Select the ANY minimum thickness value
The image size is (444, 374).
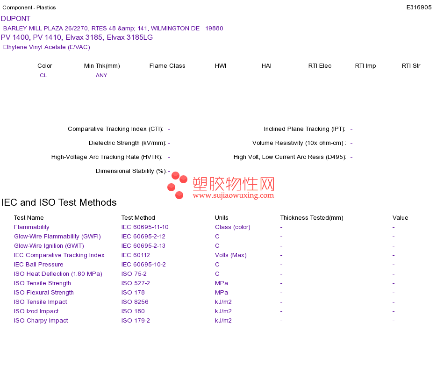tap(101, 75)
